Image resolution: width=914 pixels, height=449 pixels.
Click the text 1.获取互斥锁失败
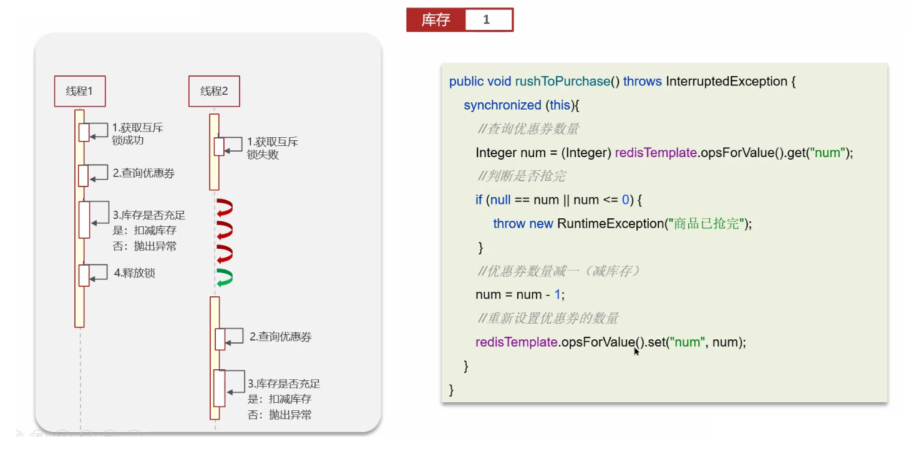click(273, 148)
